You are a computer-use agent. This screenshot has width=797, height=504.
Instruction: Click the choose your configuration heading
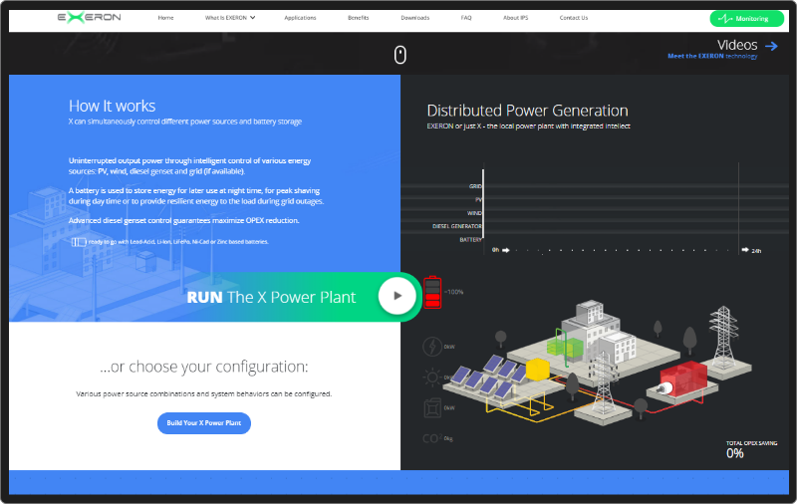(204, 367)
